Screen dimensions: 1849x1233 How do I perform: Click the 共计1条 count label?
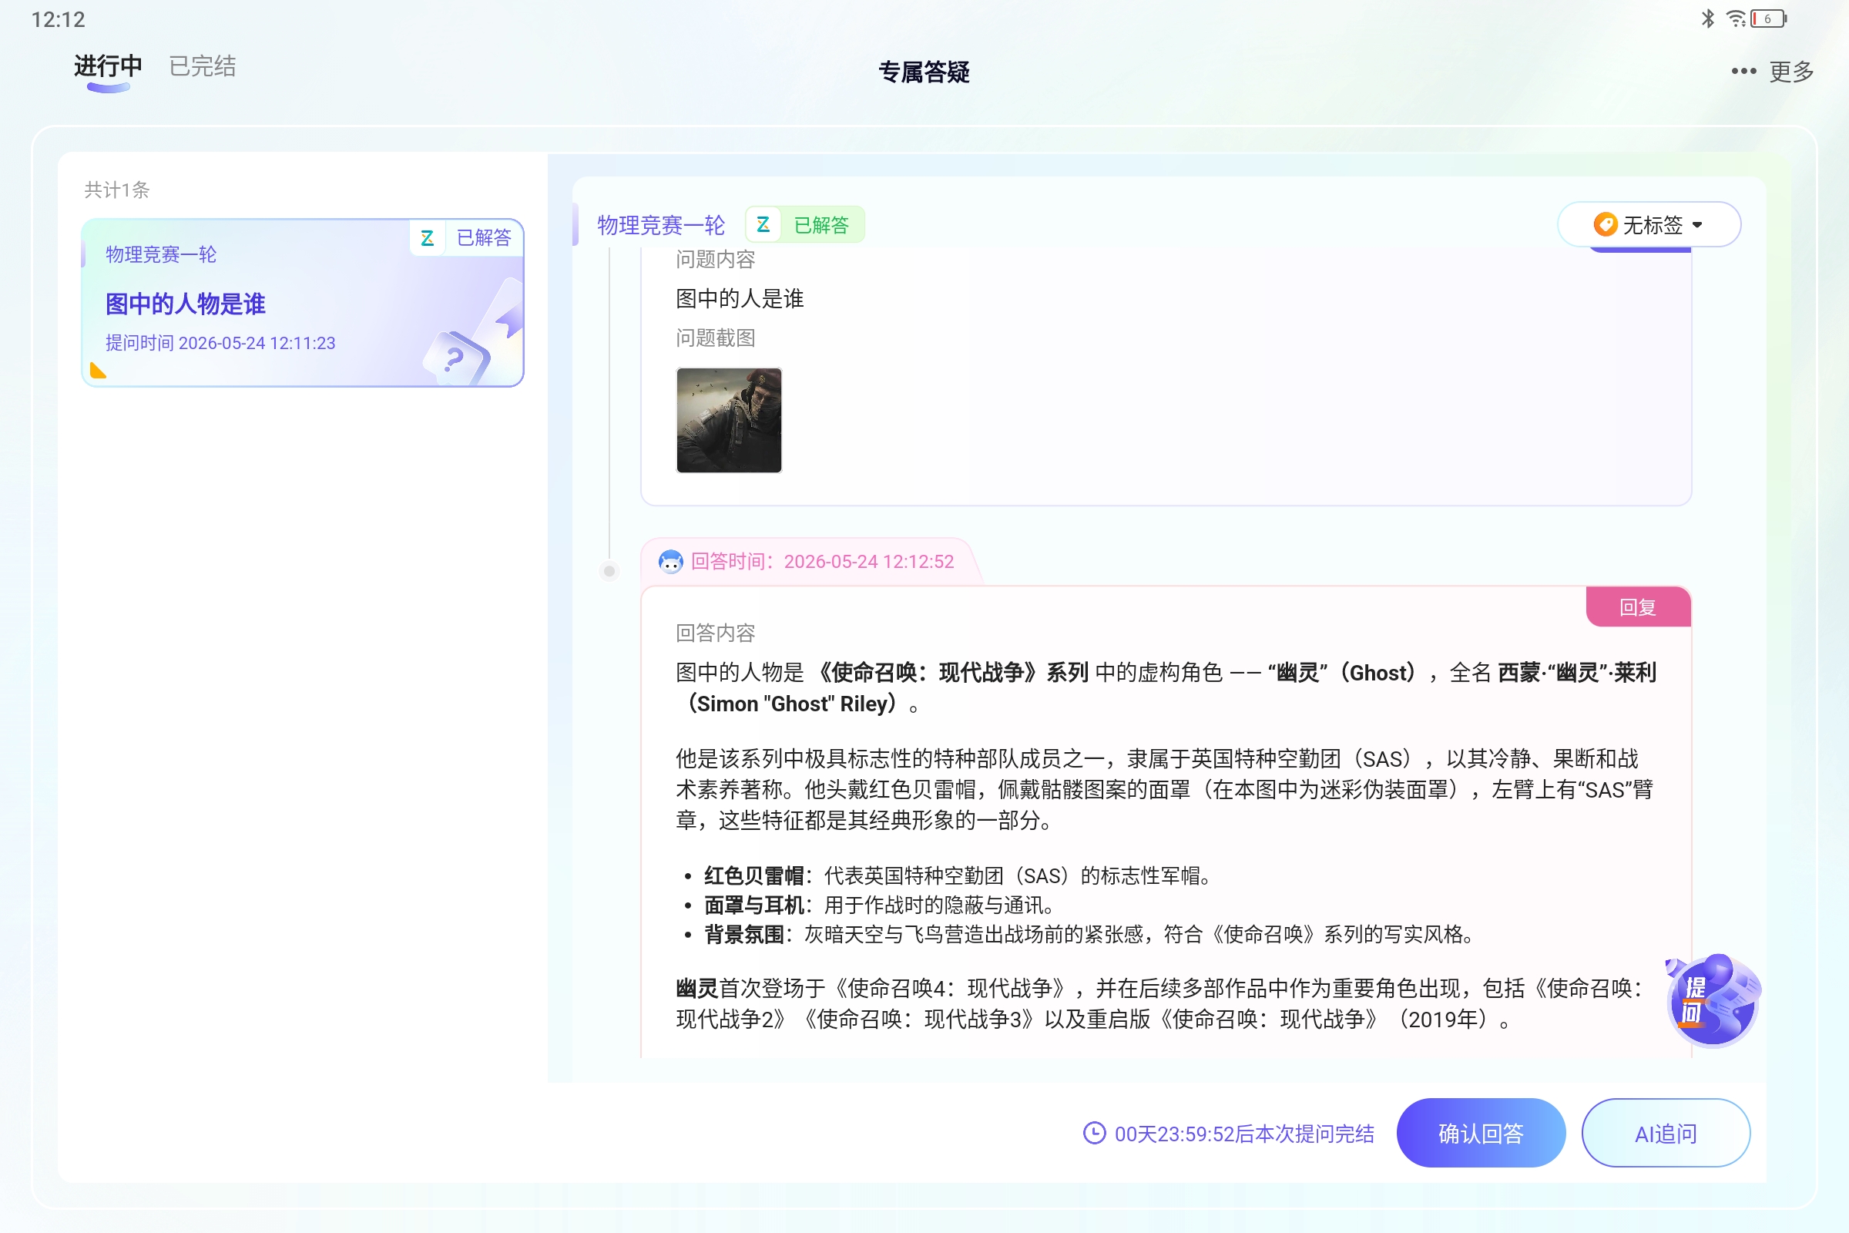117,190
